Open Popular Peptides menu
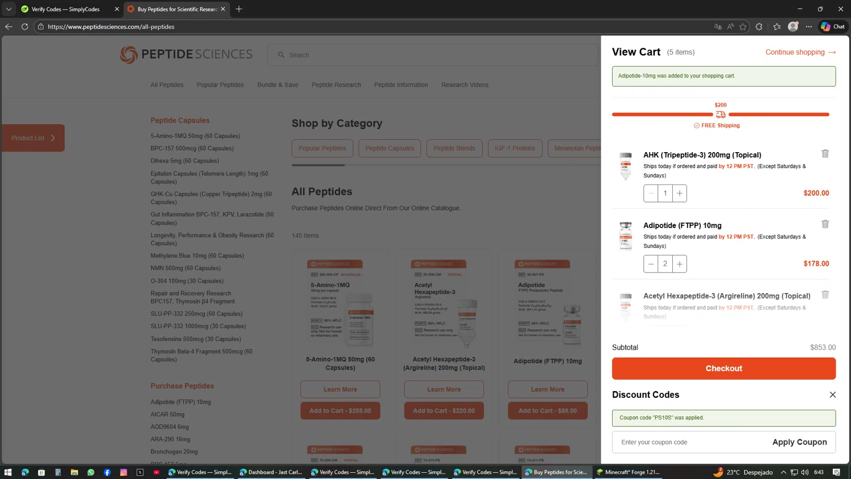The image size is (851, 479). pos(220,85)
